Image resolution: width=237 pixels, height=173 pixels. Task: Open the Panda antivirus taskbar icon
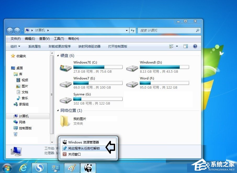(x=88, y=168)
